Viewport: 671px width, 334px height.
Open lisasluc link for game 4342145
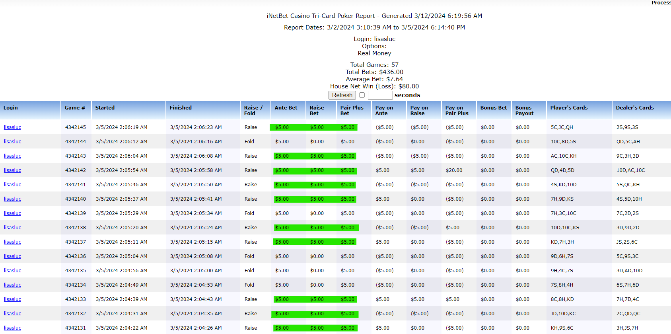(x=12, y=127)
